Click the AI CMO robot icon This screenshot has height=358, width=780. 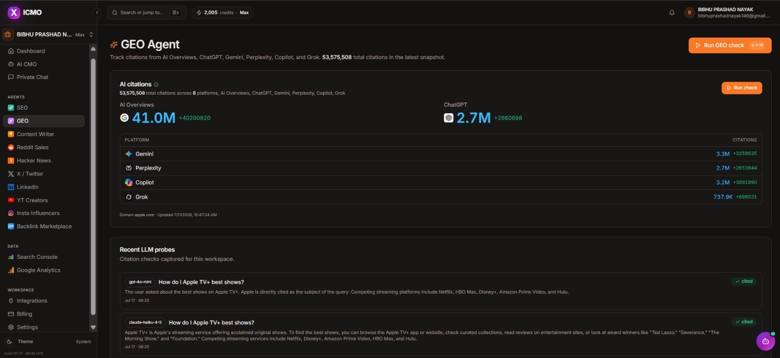coord(11,64)
